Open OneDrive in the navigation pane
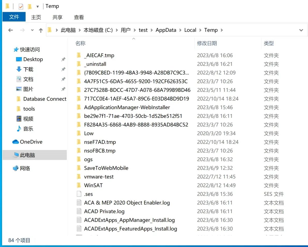 27,142
